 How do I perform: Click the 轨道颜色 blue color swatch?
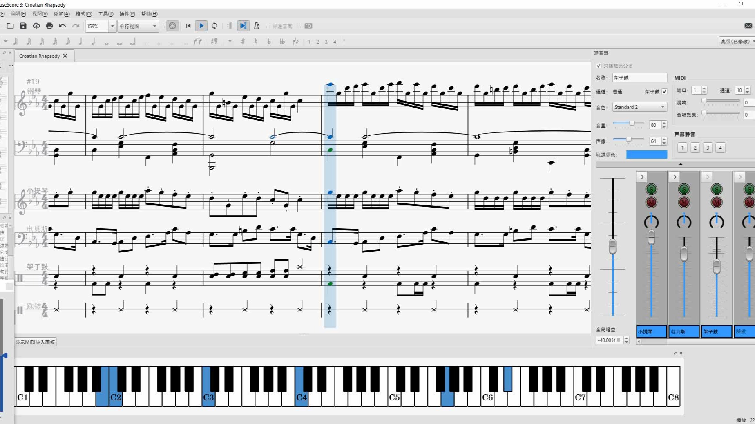click(x=647, y=155)
